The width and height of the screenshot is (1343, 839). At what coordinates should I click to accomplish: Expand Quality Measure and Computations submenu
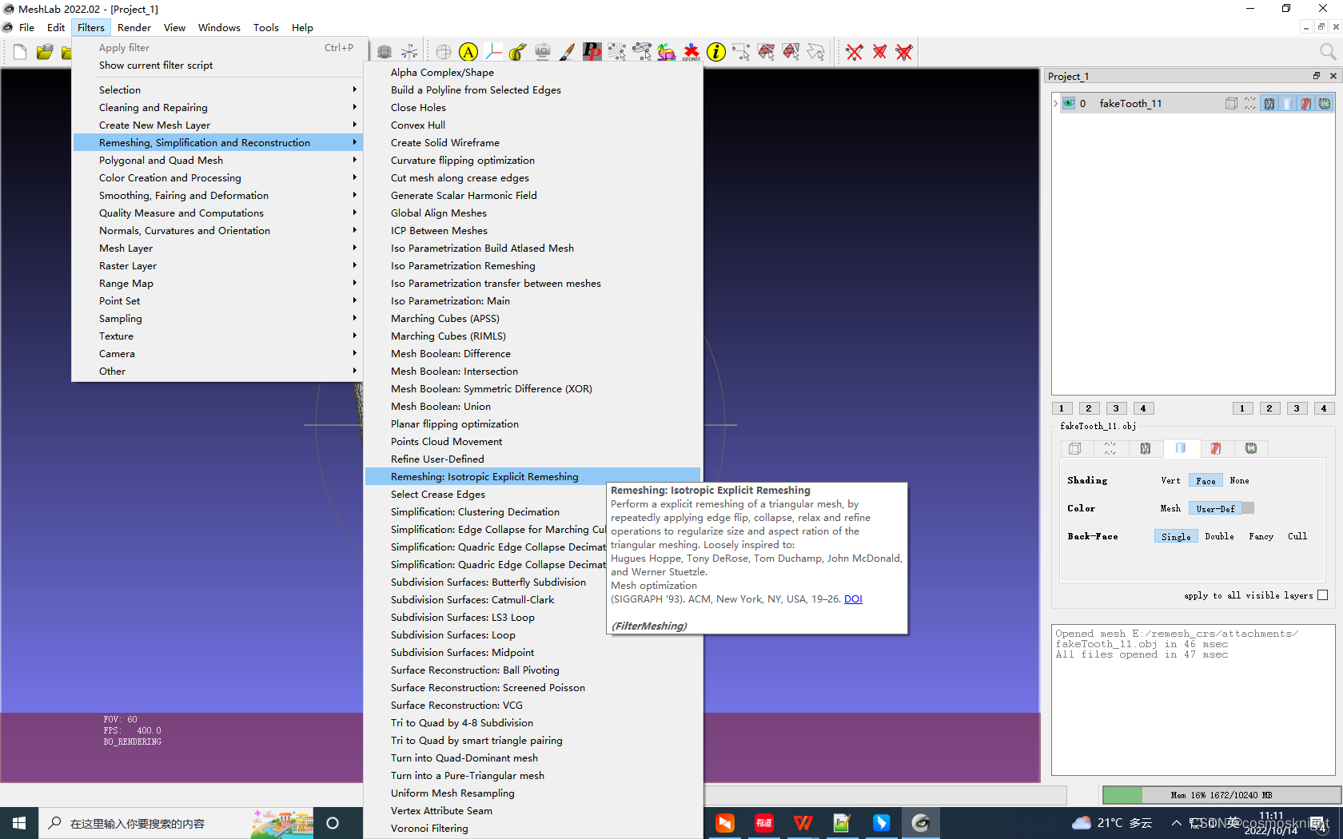[217, 213]
